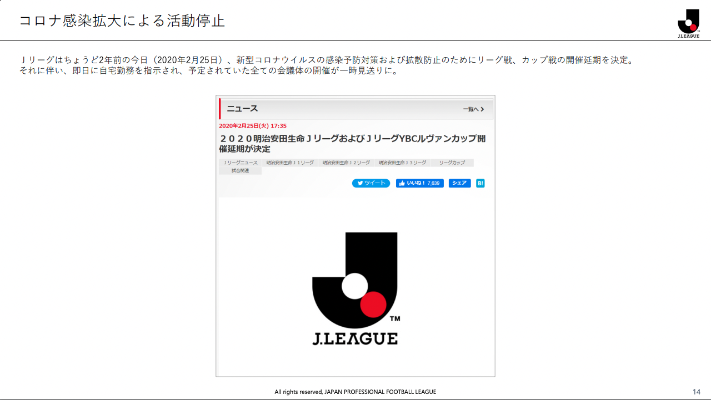Select the 明治安田生命Ｊ２リーグ tag
The image size is (711, 400).
(346, 163)
